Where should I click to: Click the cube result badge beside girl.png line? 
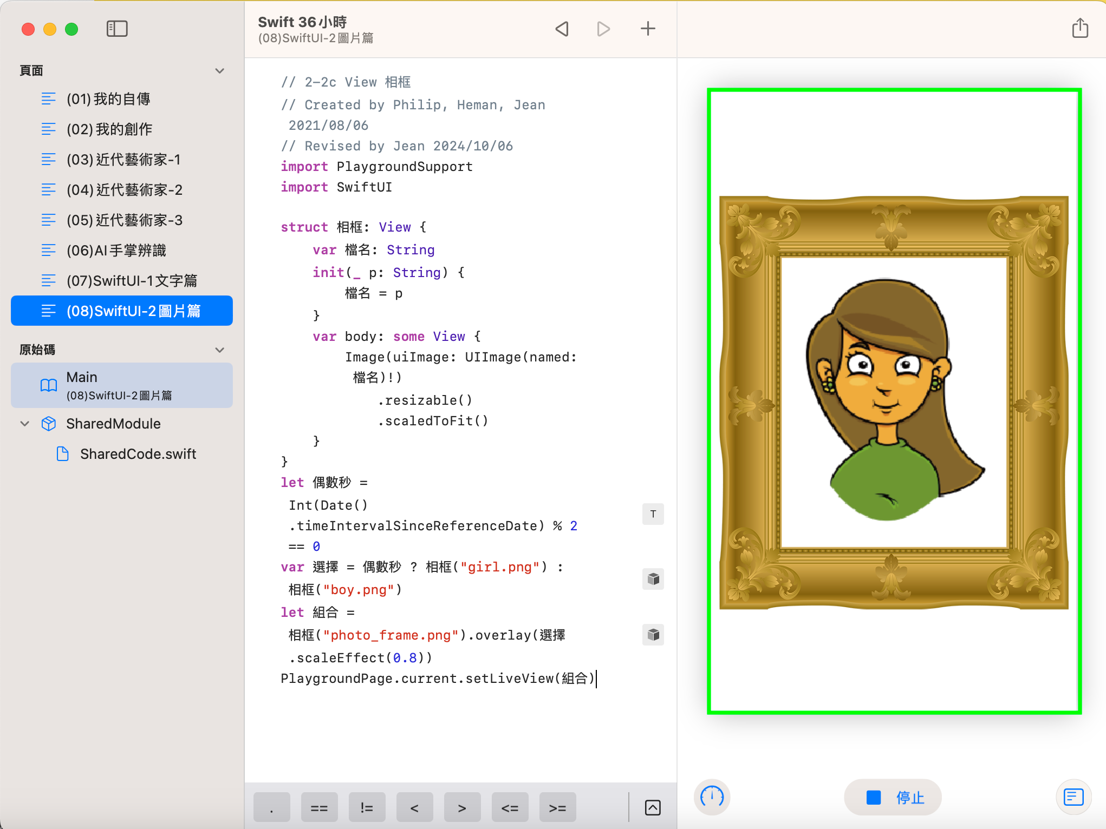pyautogui.click(x=653, y=579)
